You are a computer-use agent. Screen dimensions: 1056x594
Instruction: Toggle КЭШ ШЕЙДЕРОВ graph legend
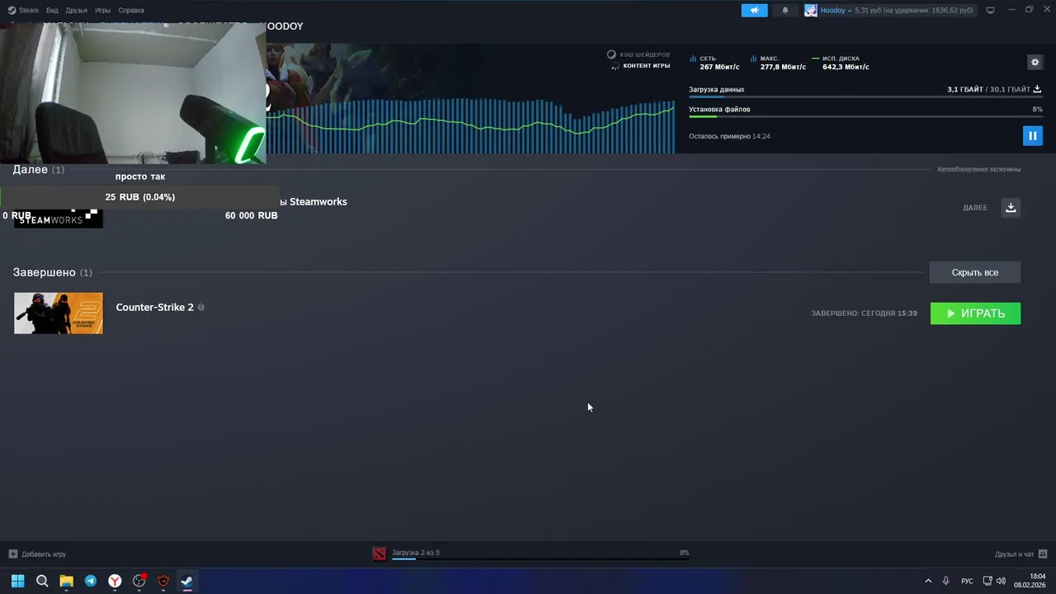(639, 54)
